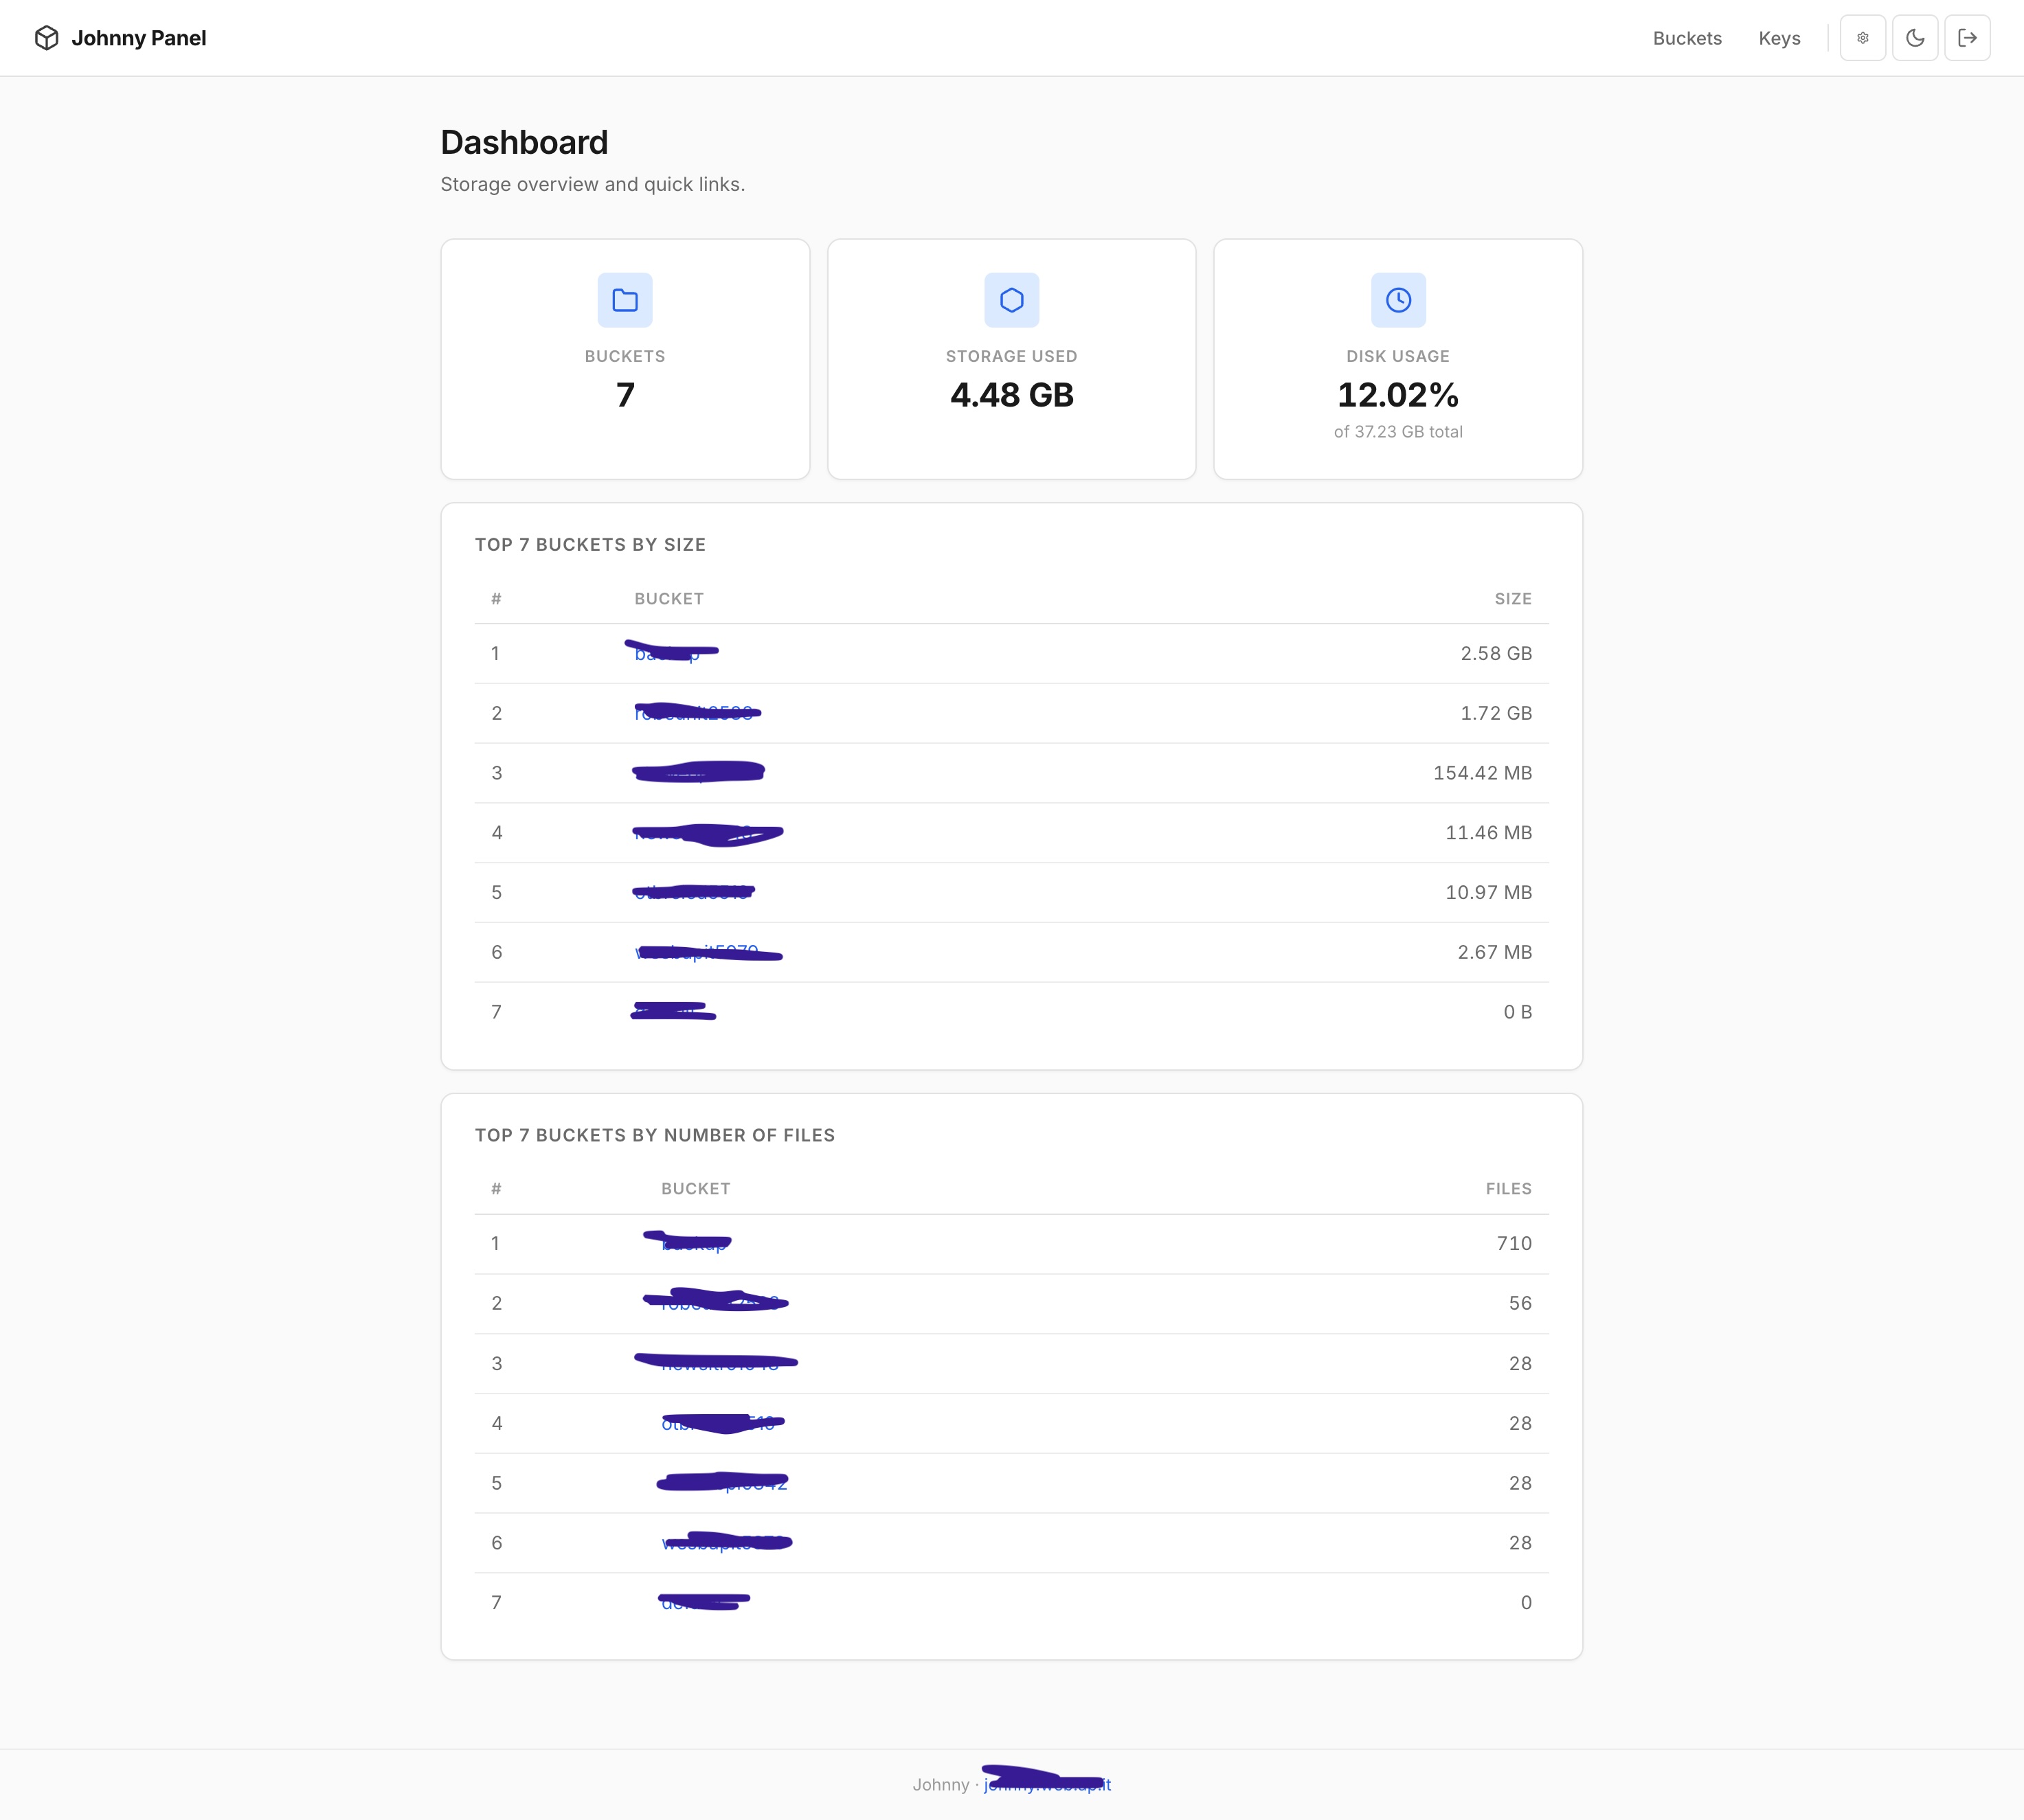Open the bucket link in the 56 files row

point(721,1303)
